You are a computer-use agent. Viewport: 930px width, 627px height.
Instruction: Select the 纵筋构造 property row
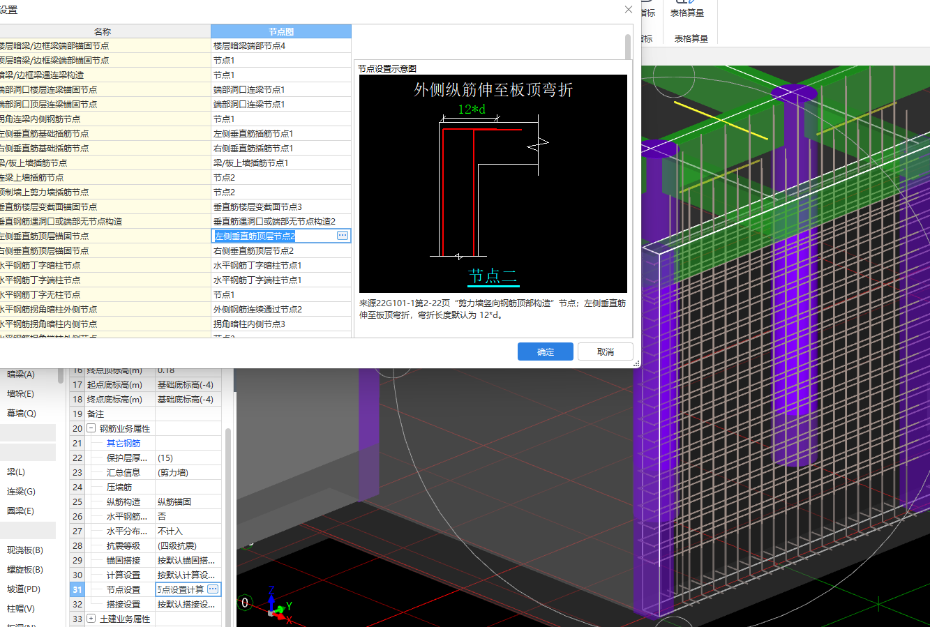[145, 501]
